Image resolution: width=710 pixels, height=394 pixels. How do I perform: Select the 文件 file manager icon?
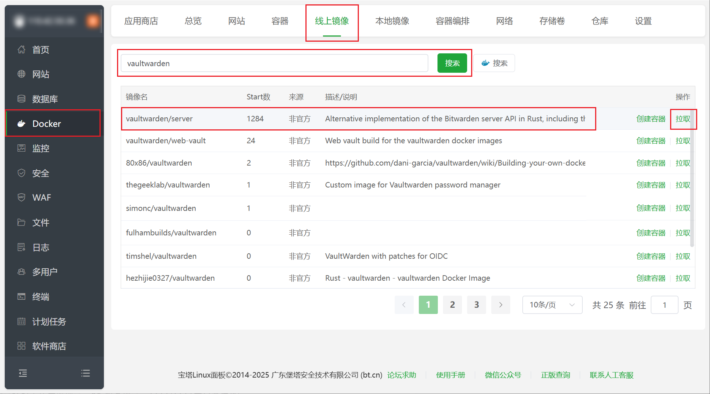click(22, 222)
